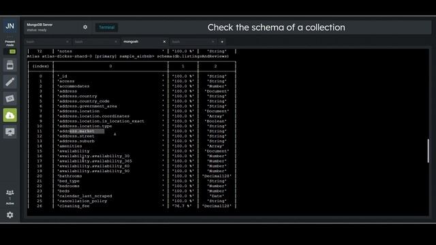Click the 'bedrooms' field name
This screenshot has height=245, width=436.
(68, 186)
